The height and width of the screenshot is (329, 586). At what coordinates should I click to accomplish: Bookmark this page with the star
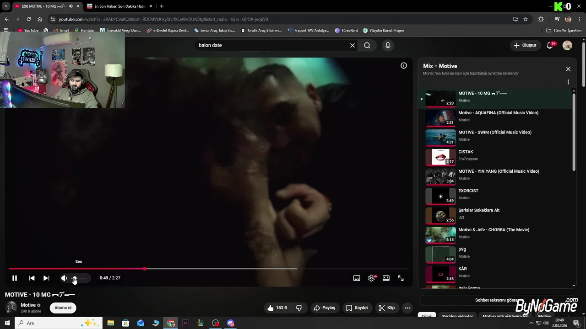pyautogui.click(x=526, y=19)
